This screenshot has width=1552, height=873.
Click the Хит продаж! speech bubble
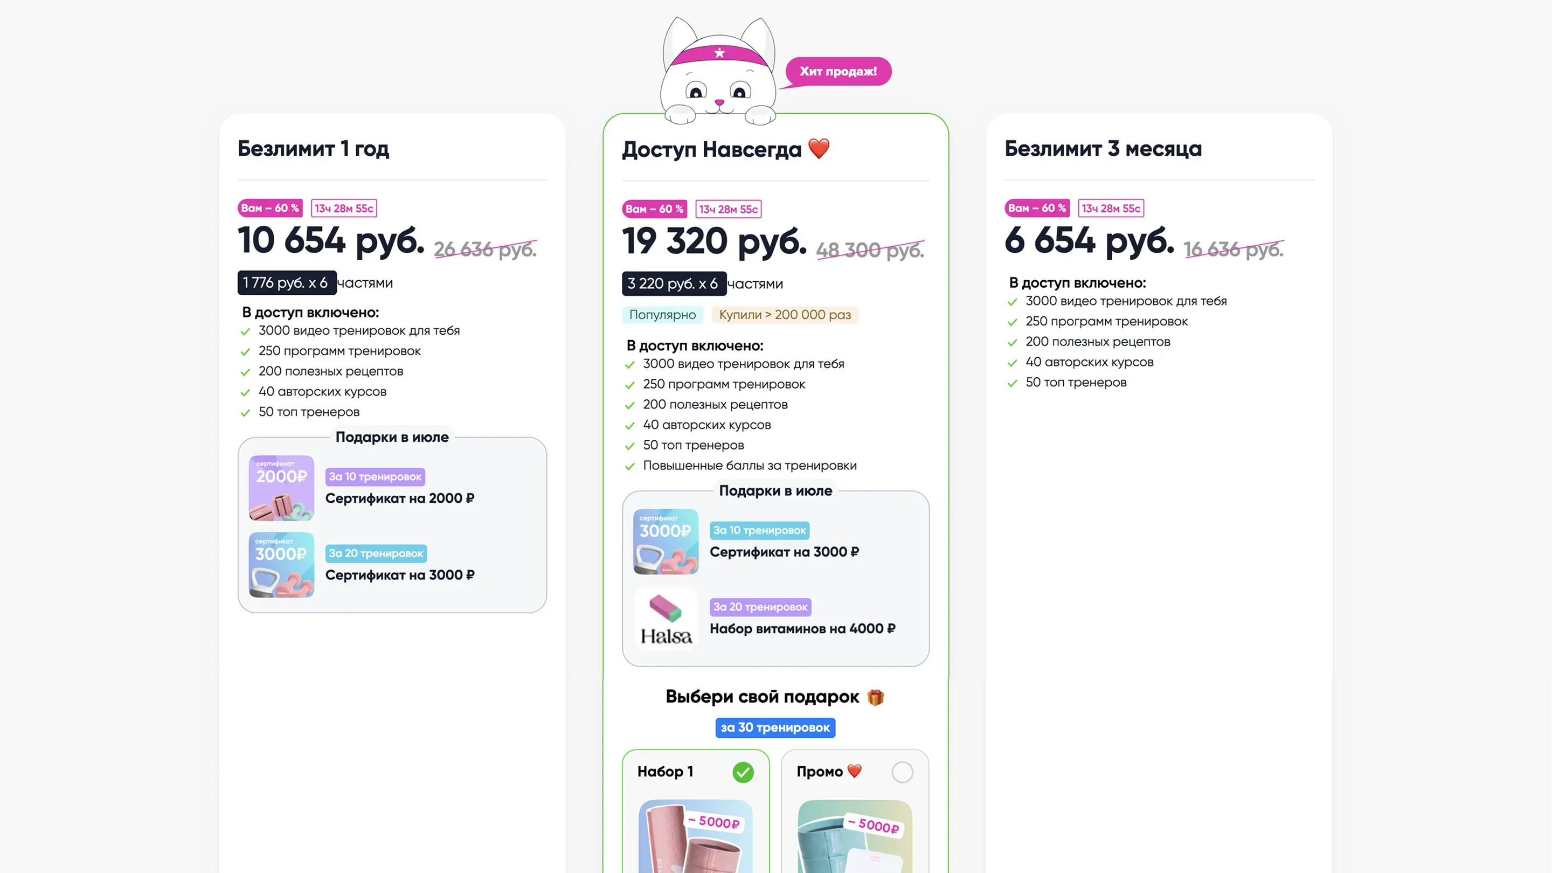[838, 71]
